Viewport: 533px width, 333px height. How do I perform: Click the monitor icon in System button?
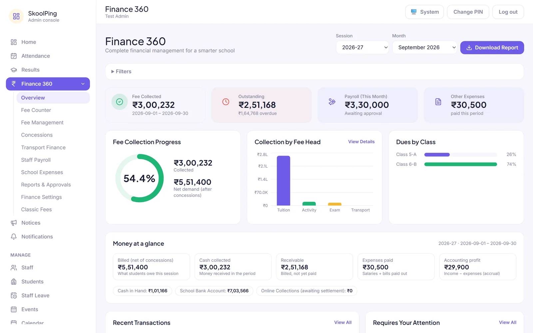click(x=414, y=12)
